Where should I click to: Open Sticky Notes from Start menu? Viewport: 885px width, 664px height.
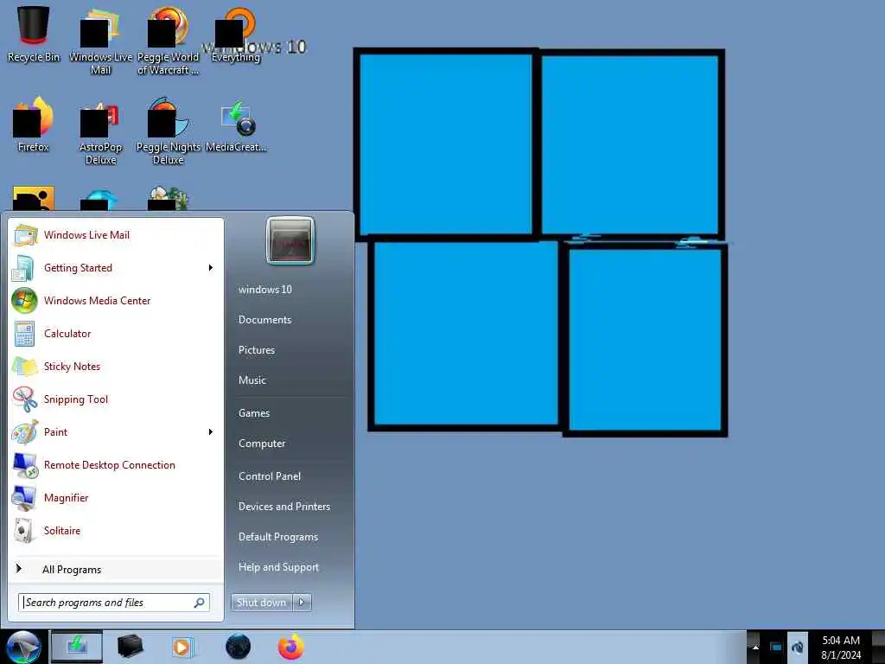[x=116, y=366]
